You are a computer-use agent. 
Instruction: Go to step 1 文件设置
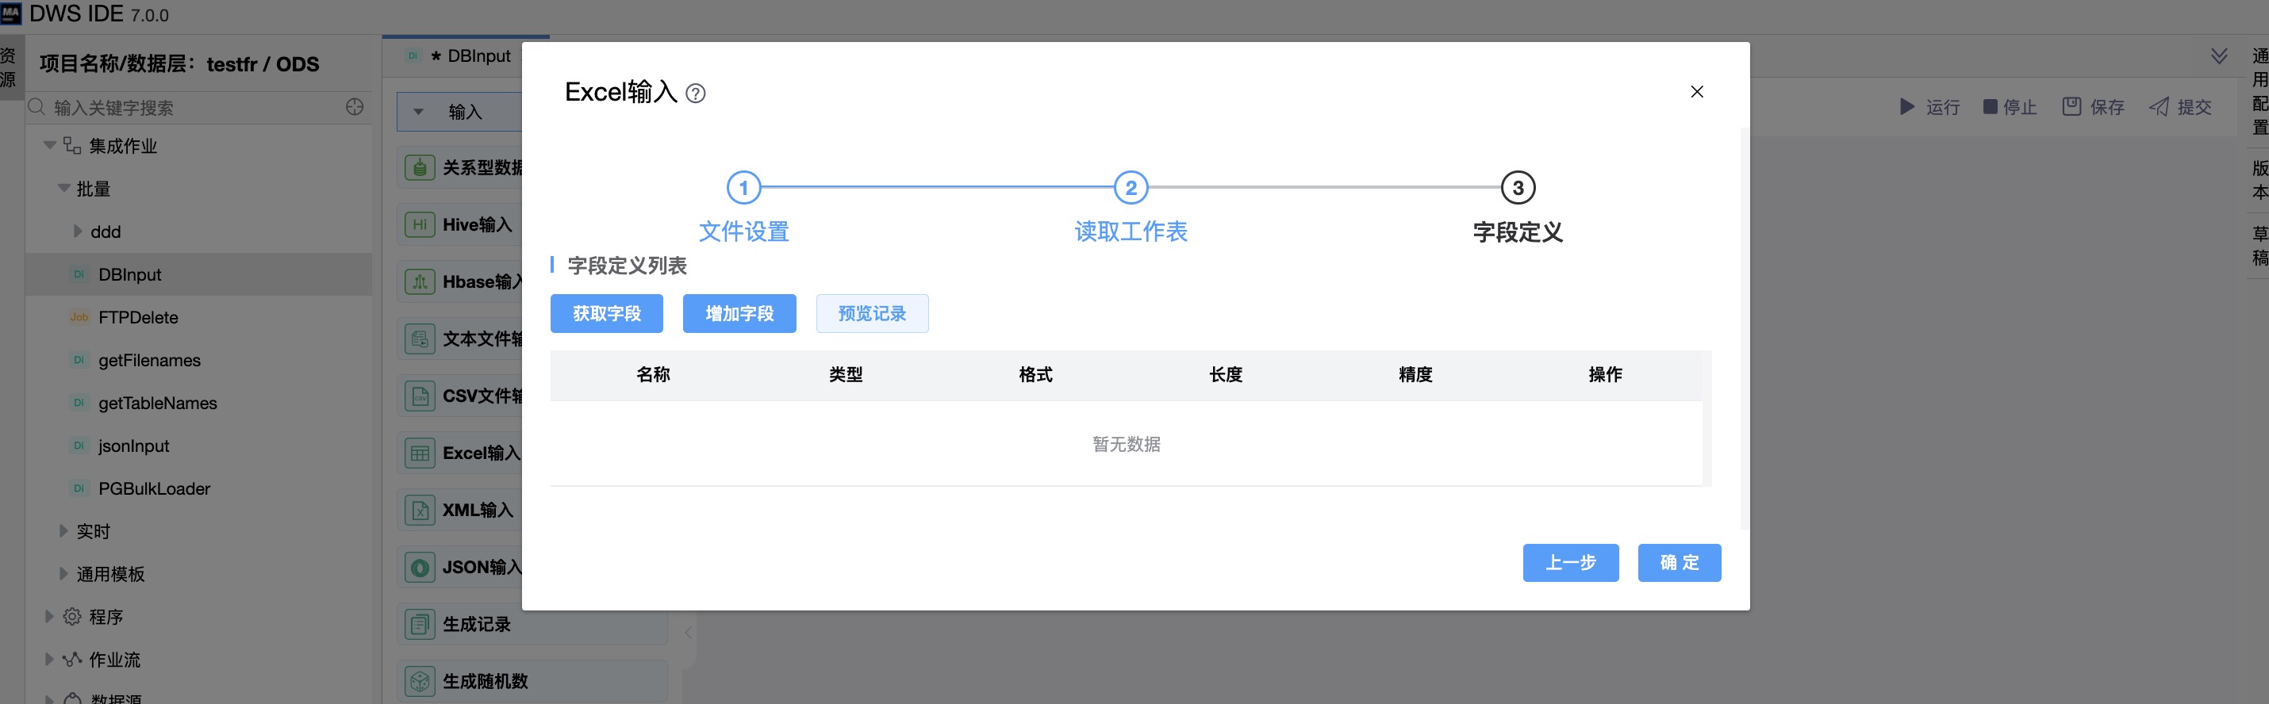[743, 189]
